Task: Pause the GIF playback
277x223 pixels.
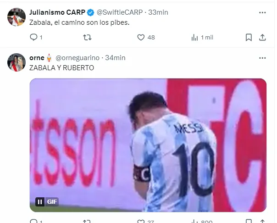Action: tap(40, 201)
